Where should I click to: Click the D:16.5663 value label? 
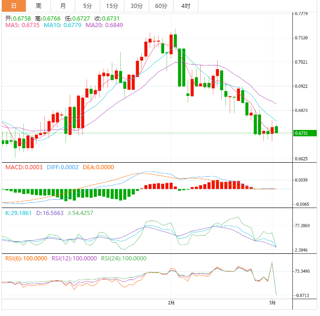[50, 213]
